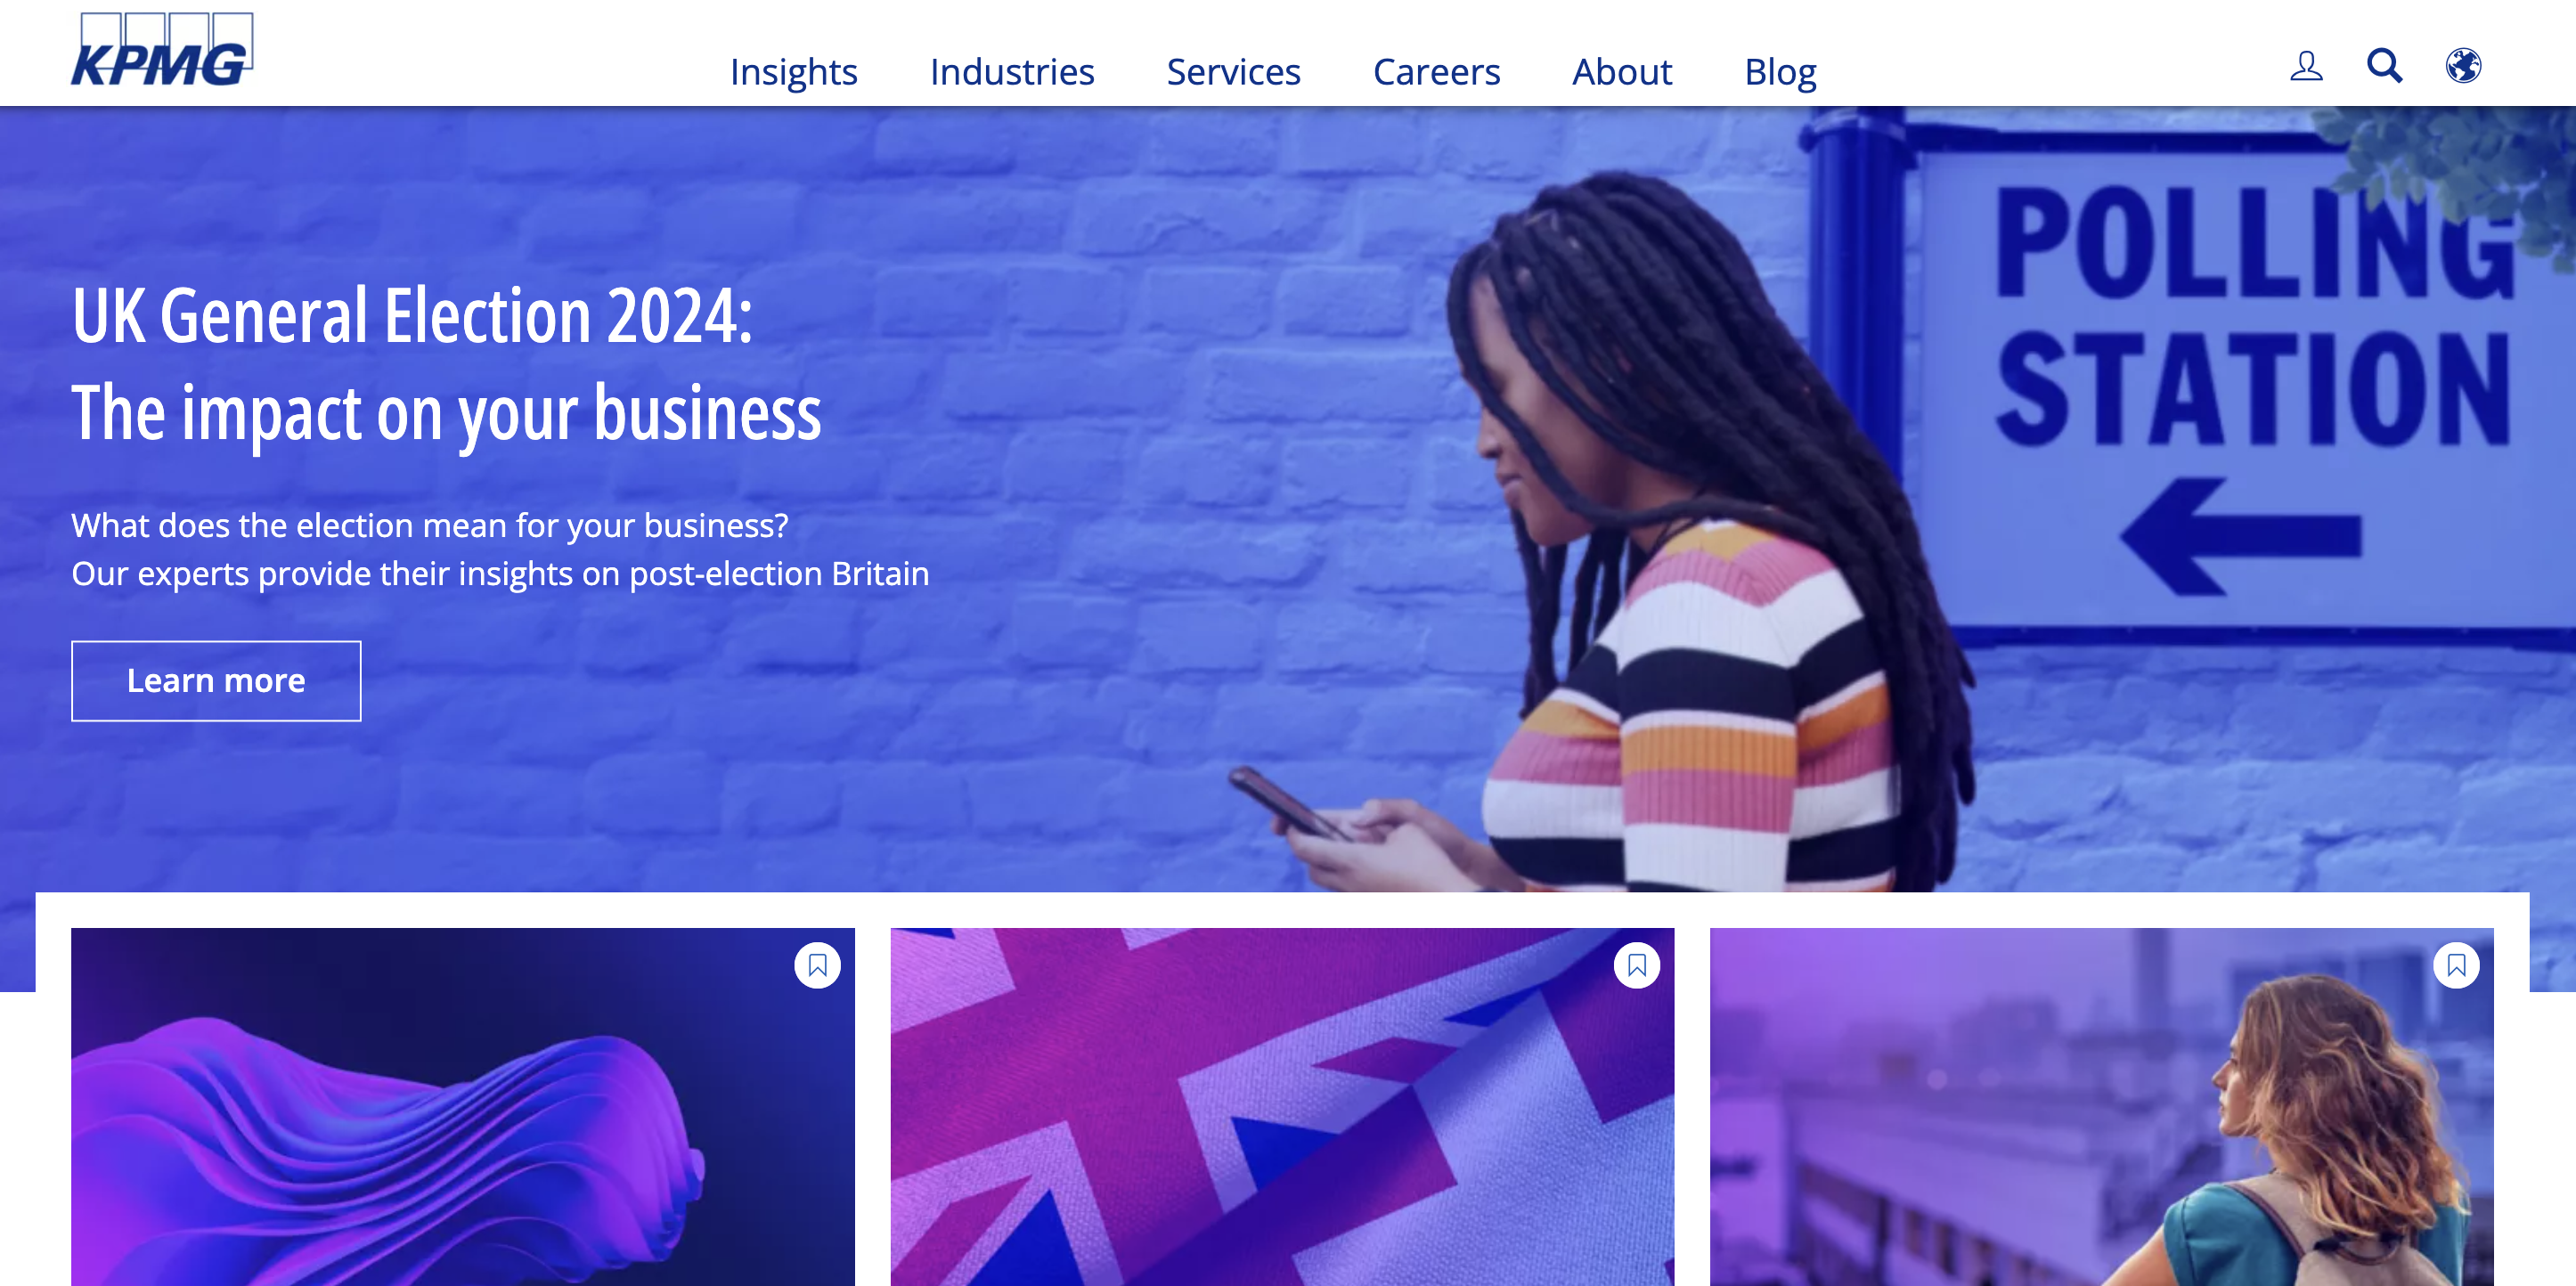Viewport: 2576px width, 1286px height.
Task: Open the Careers menu item
Action: (x=1436, y=72)
